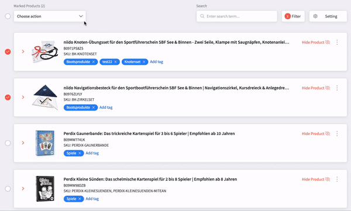Open more options menu for Navigationsbesteck
Viewport: 351px width, 211px height.
coord(337,88)
